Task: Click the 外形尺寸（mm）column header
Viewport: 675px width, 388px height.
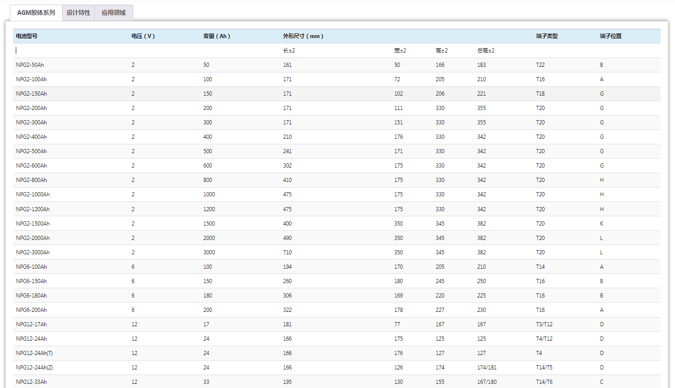Action: coord(303,36)
